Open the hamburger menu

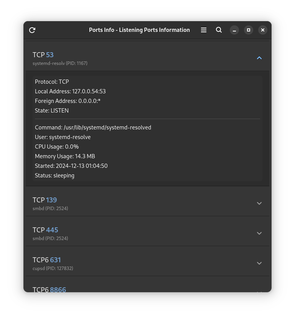tap(204, 30)
